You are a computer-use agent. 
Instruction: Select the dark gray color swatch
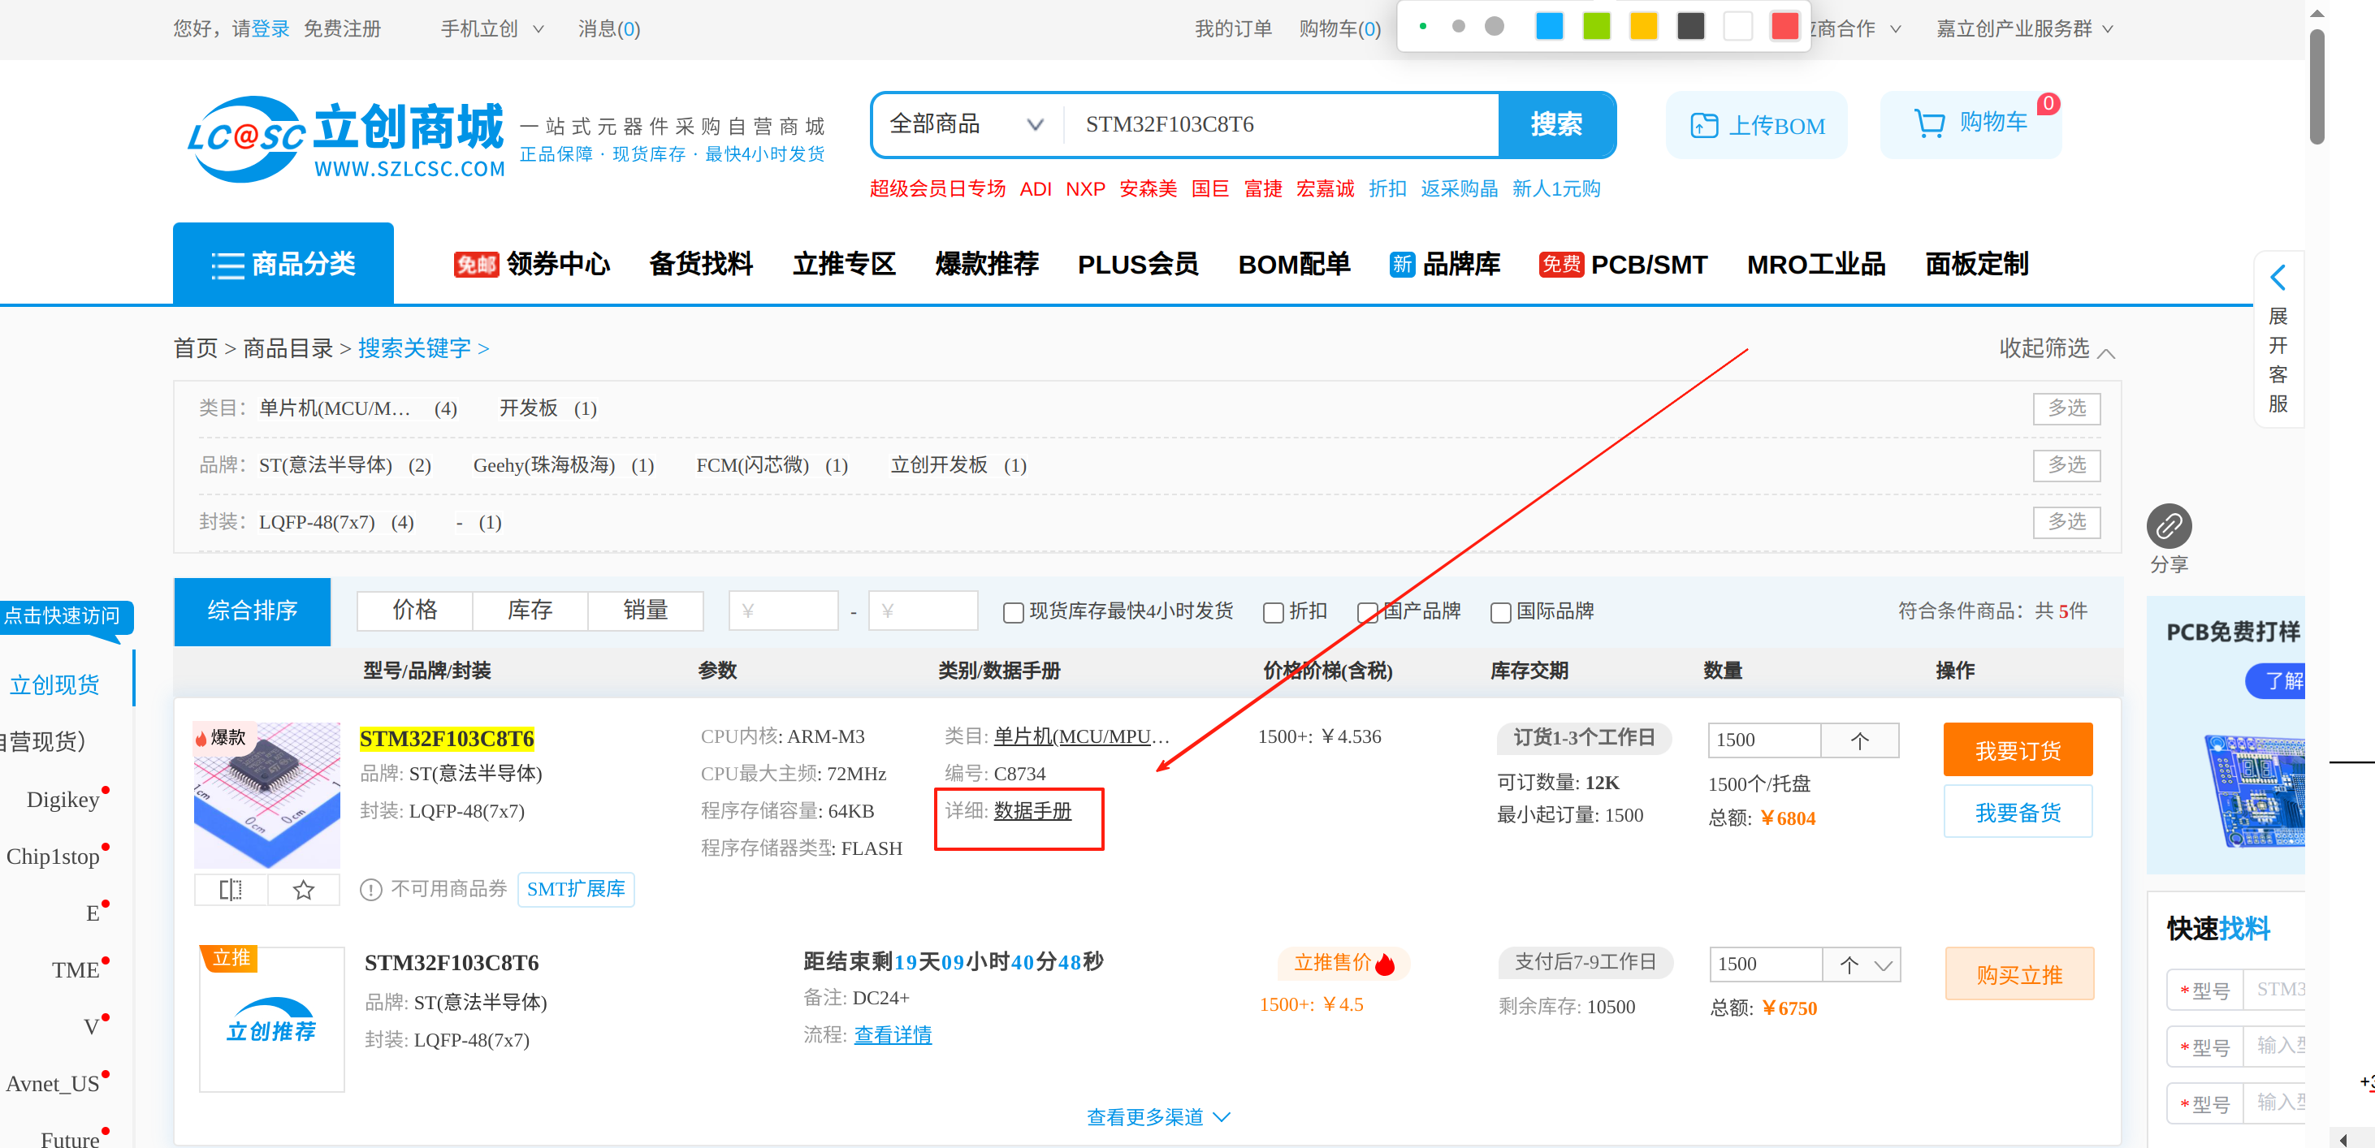point(1691,26)
